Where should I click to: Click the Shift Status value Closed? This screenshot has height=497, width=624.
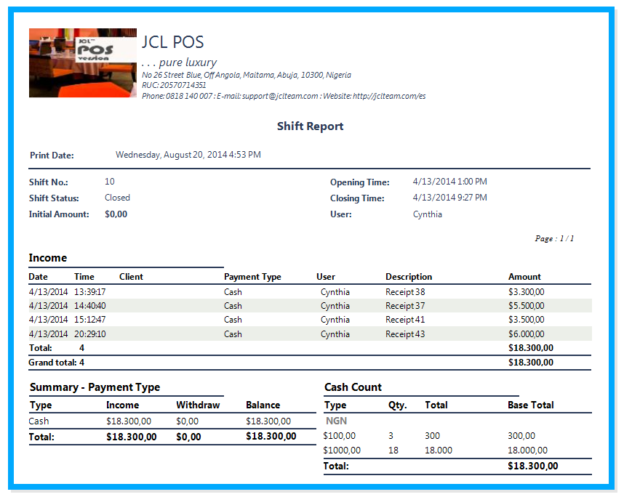click(117, 198)
